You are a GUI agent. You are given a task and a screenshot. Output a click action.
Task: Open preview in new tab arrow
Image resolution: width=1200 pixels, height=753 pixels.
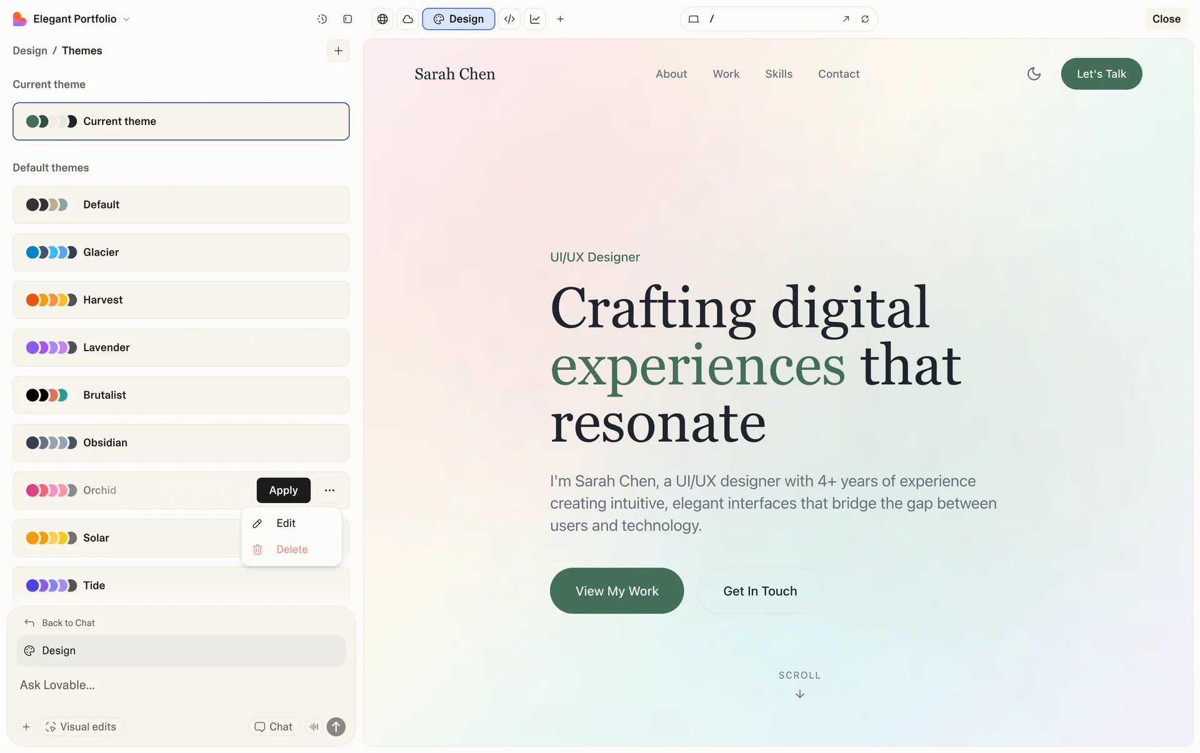click(846, 19)
